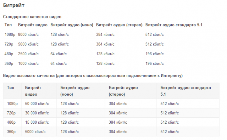Click 1000 кбит/с in standard 360p row

click(28, 63)
